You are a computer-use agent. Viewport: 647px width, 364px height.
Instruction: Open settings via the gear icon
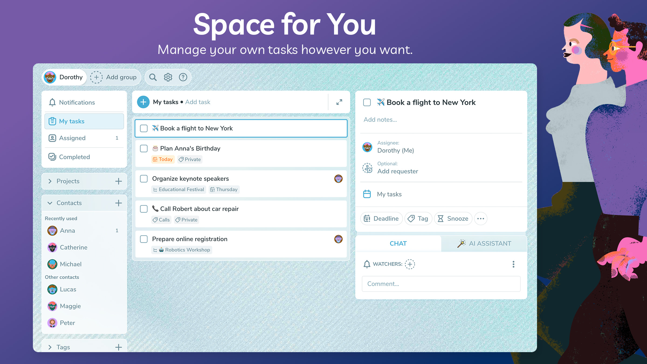168,77
